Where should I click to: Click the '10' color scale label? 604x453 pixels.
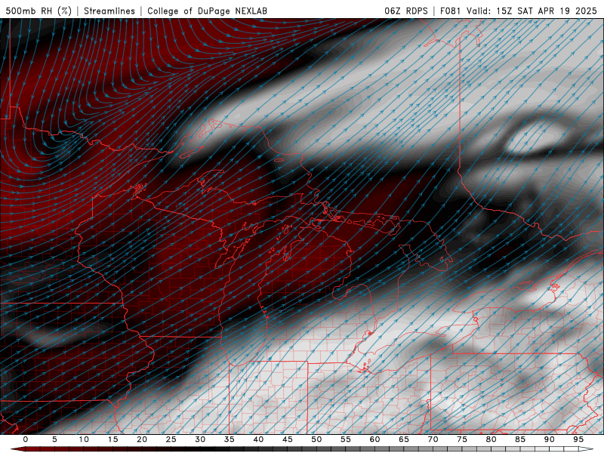[x=84, y=439]
